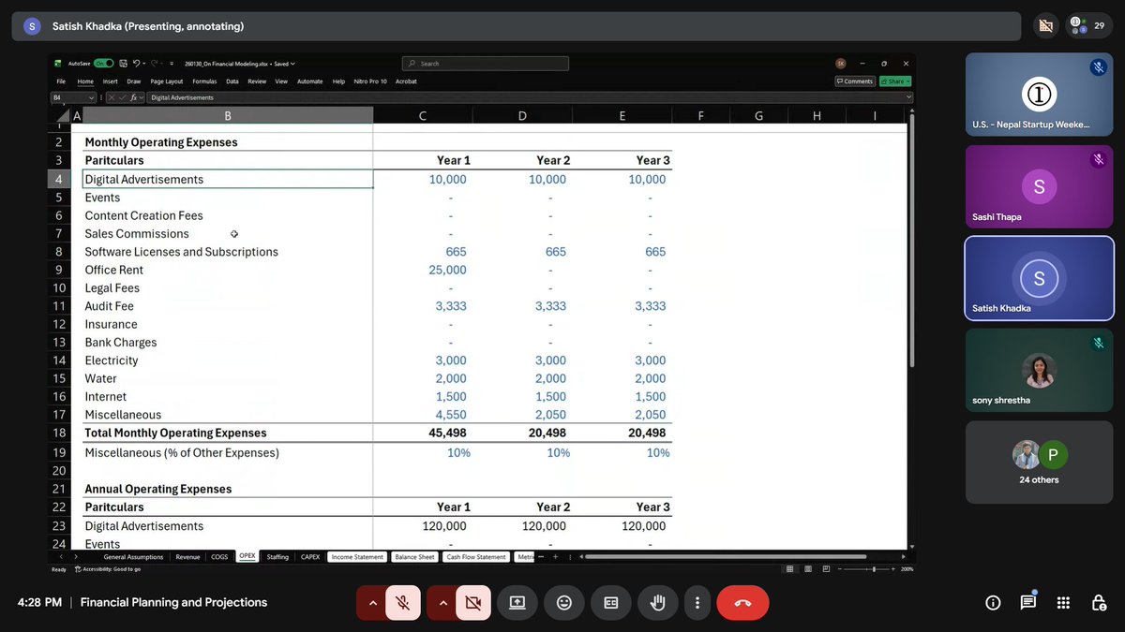Viewport: 1125px width, 632px height.
Task: Open host controls lock icon
Action: click(x=1098, y=603)
